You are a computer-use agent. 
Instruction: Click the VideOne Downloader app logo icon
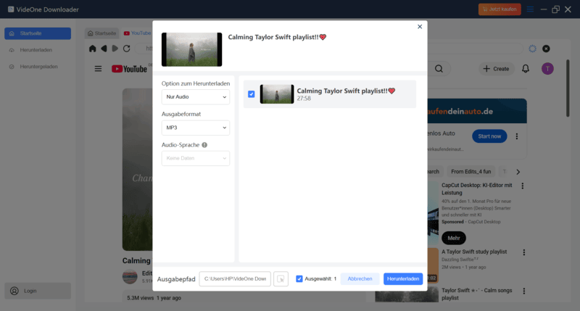click(11, 9)
